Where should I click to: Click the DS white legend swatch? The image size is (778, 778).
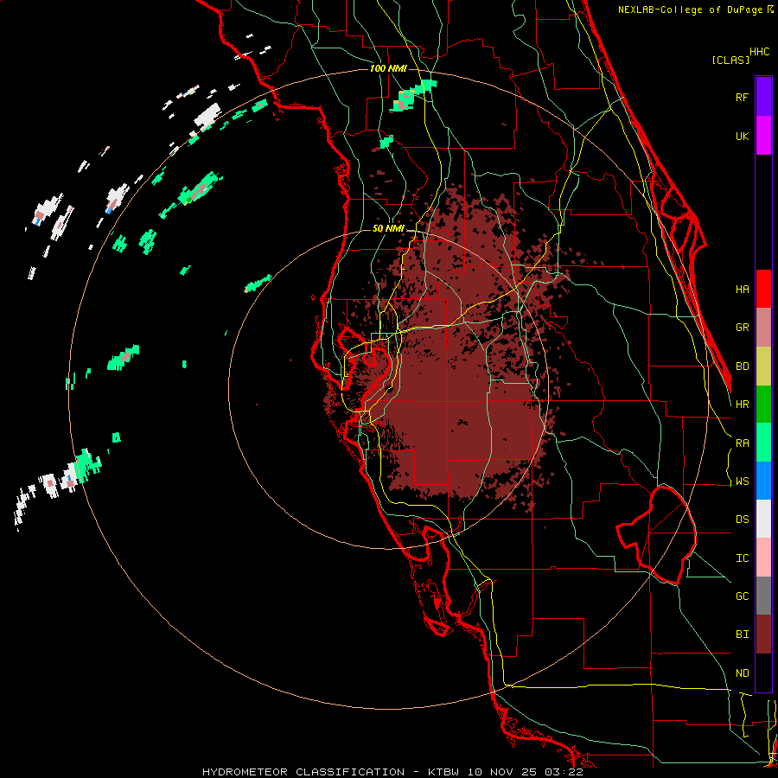(763, 519)
